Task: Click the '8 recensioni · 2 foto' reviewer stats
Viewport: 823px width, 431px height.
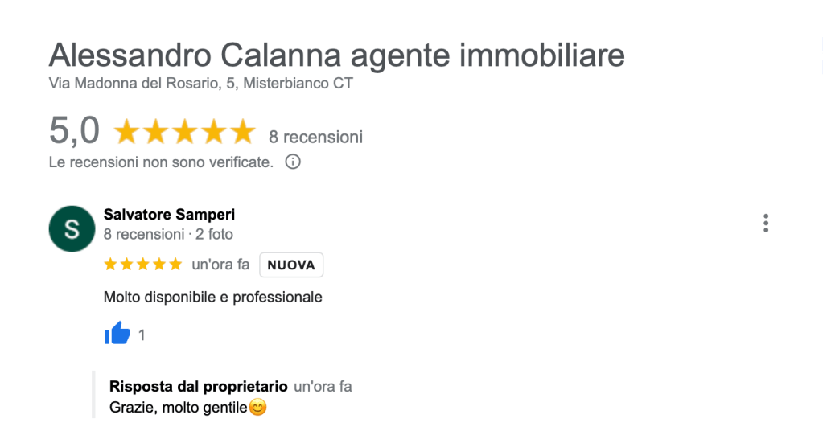Action: coord(168,235)
